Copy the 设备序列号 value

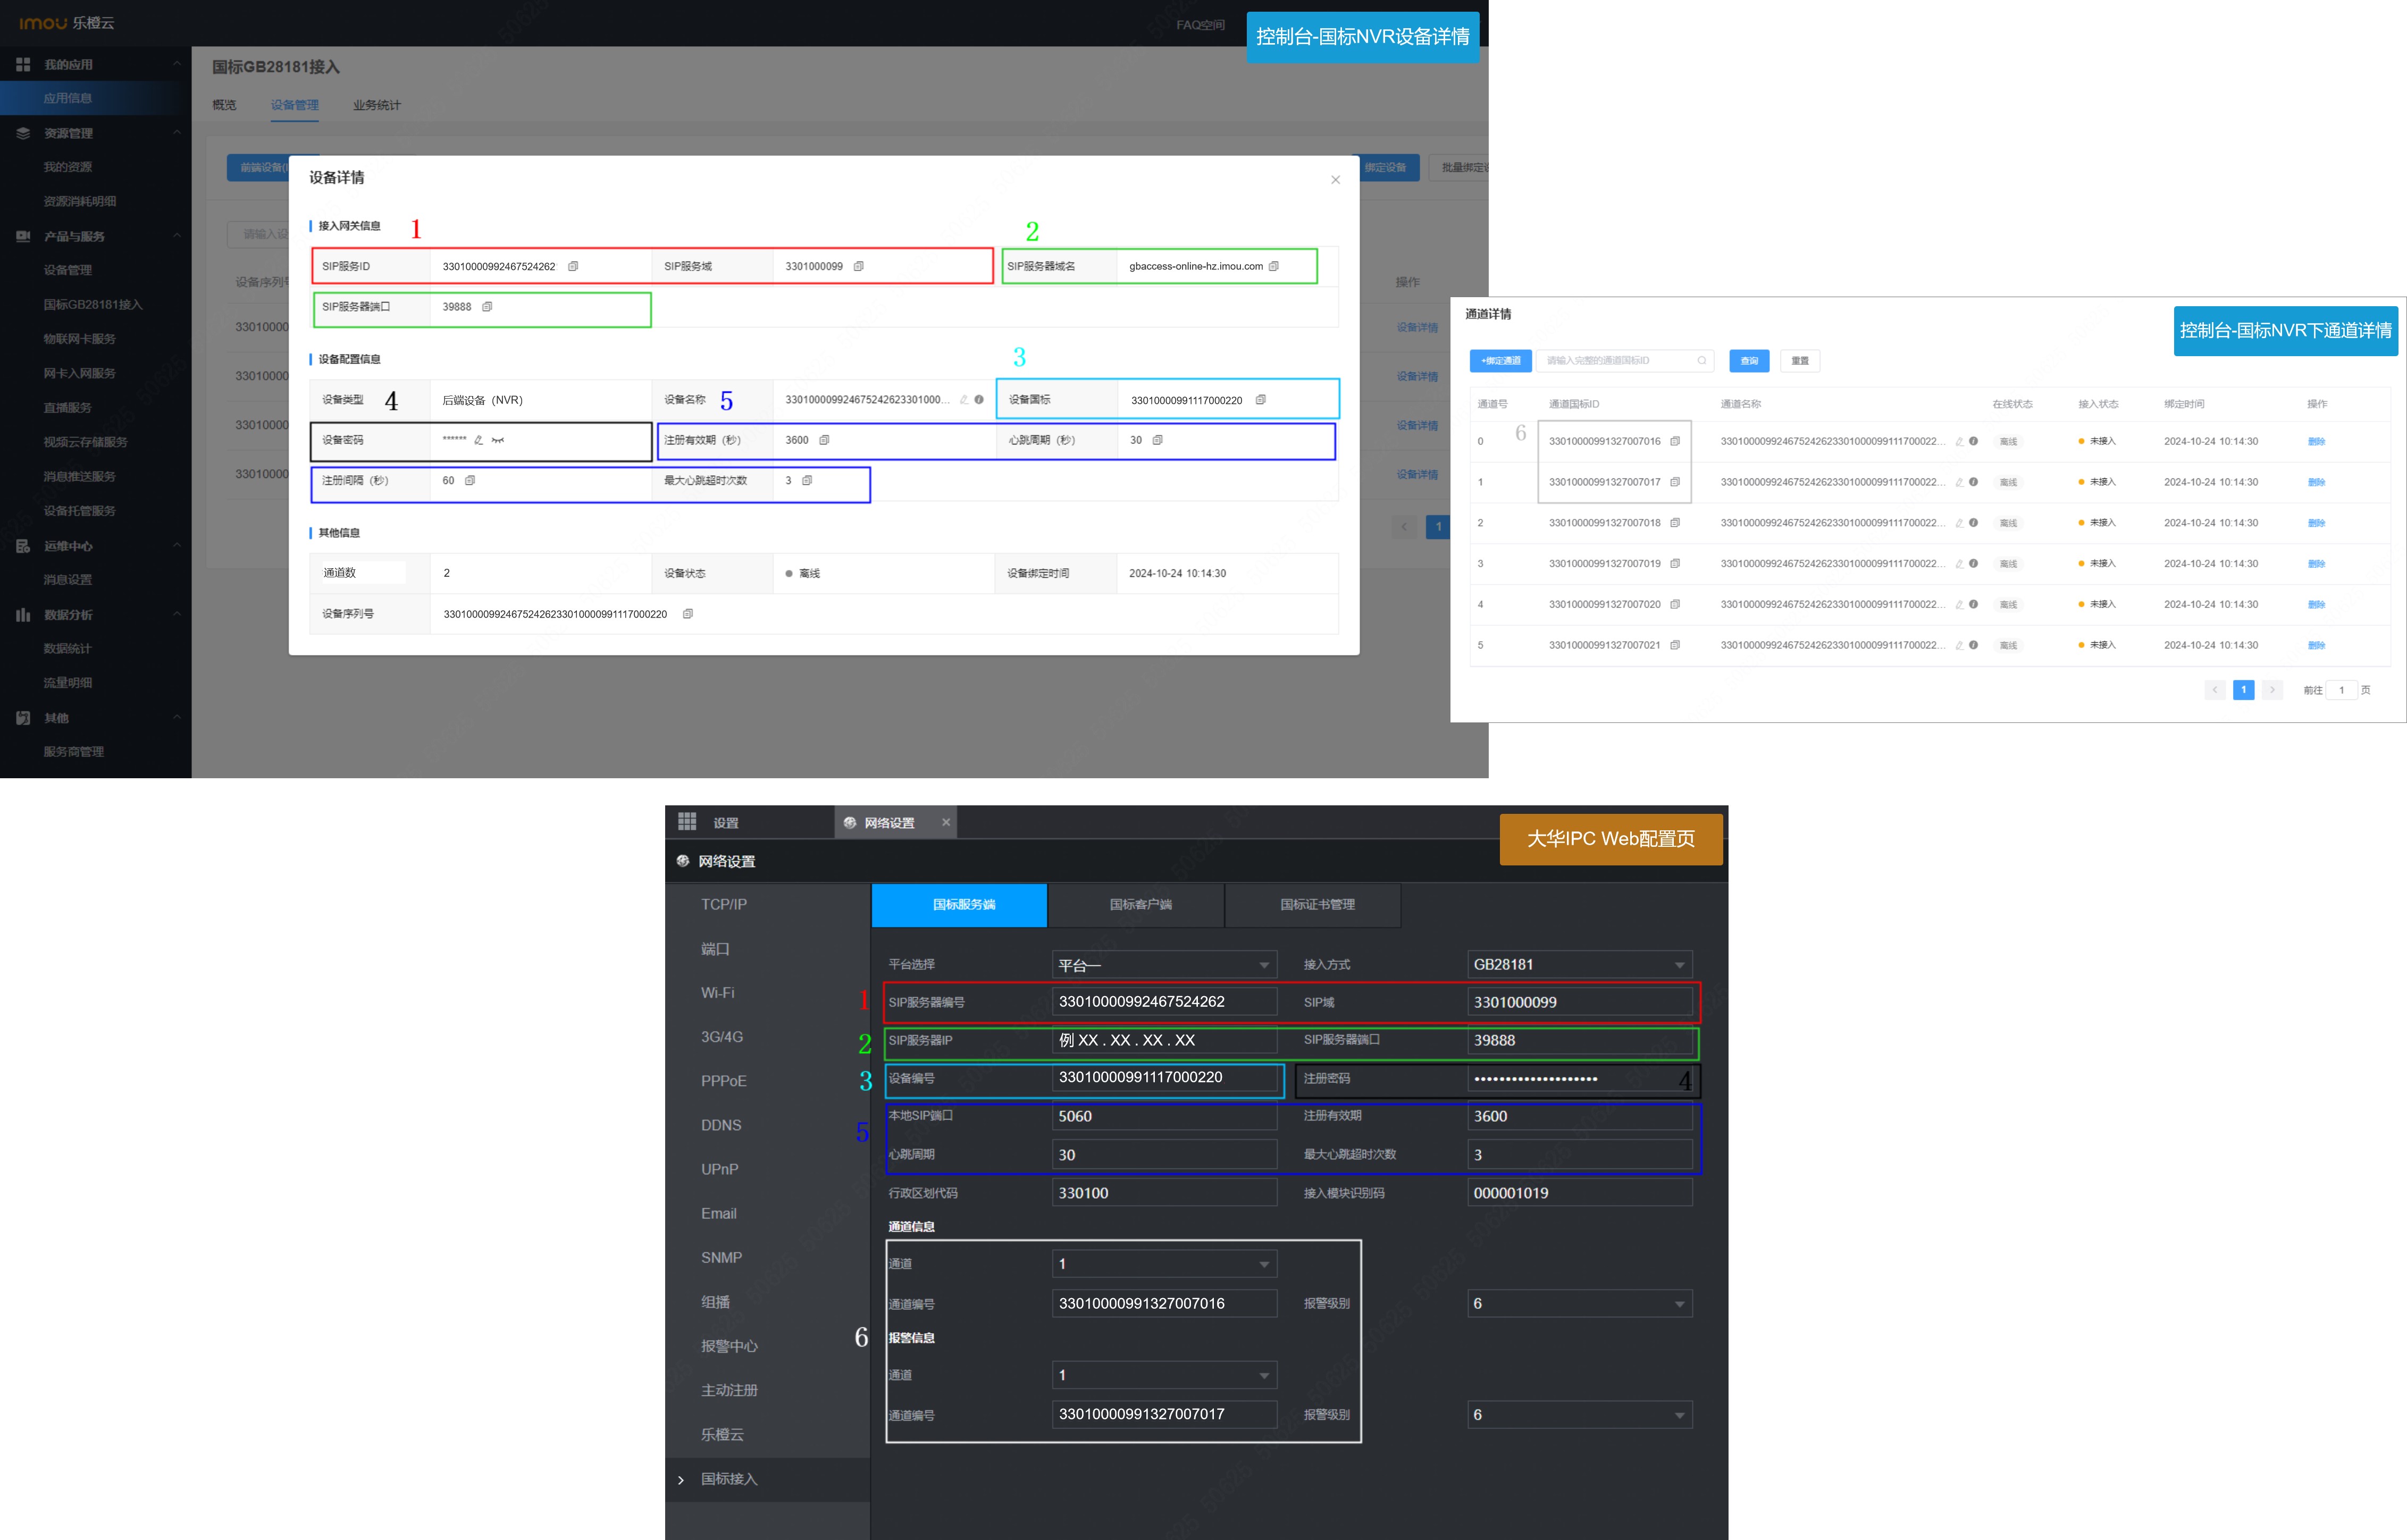pyautogui.click(x=687, y=614)
